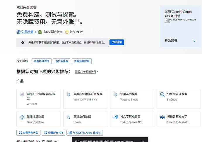This screenshot has height=142, width=202.
Task: Click the grid icon on 查看所有 API
Action: (x=46, y=133)
